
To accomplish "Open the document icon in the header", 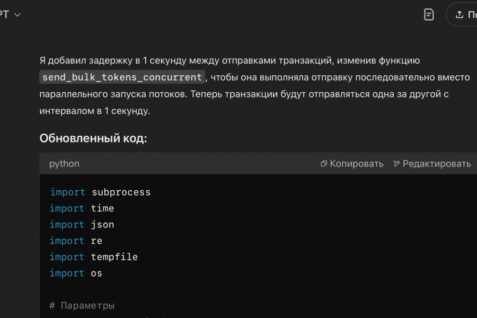I will (x=429, y=14).
